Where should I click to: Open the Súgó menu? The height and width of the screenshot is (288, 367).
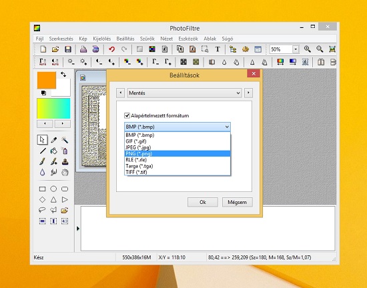(227, 39)
